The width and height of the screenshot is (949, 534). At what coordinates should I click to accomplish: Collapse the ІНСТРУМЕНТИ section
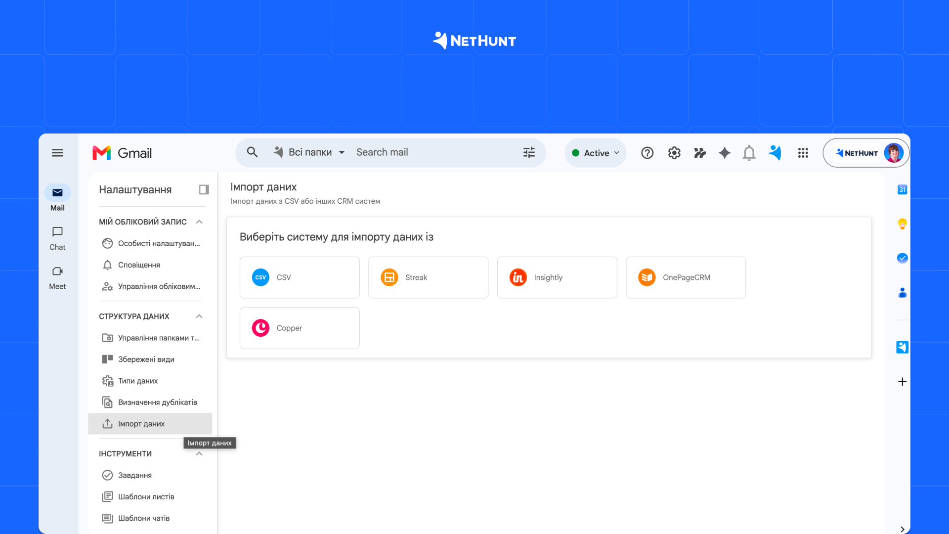(199, 453)
